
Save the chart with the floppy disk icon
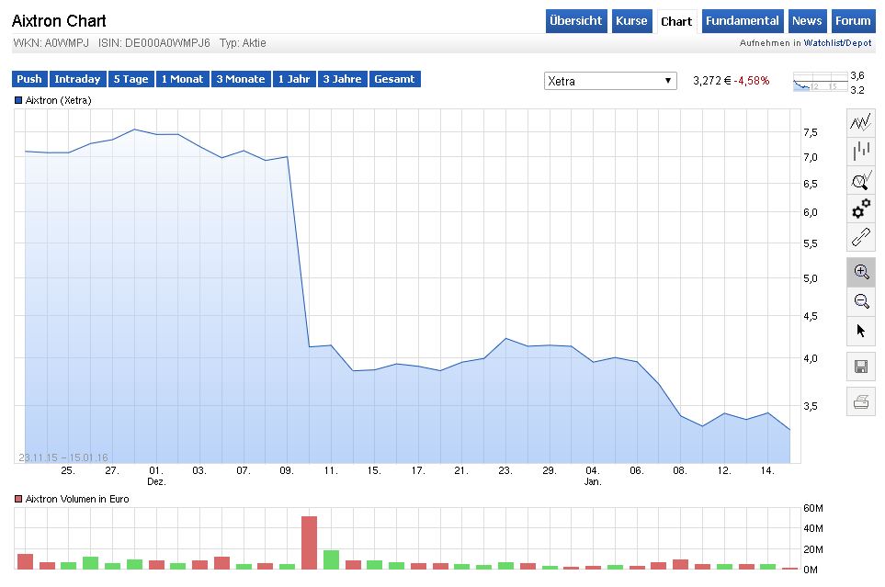tap(861, 367)
